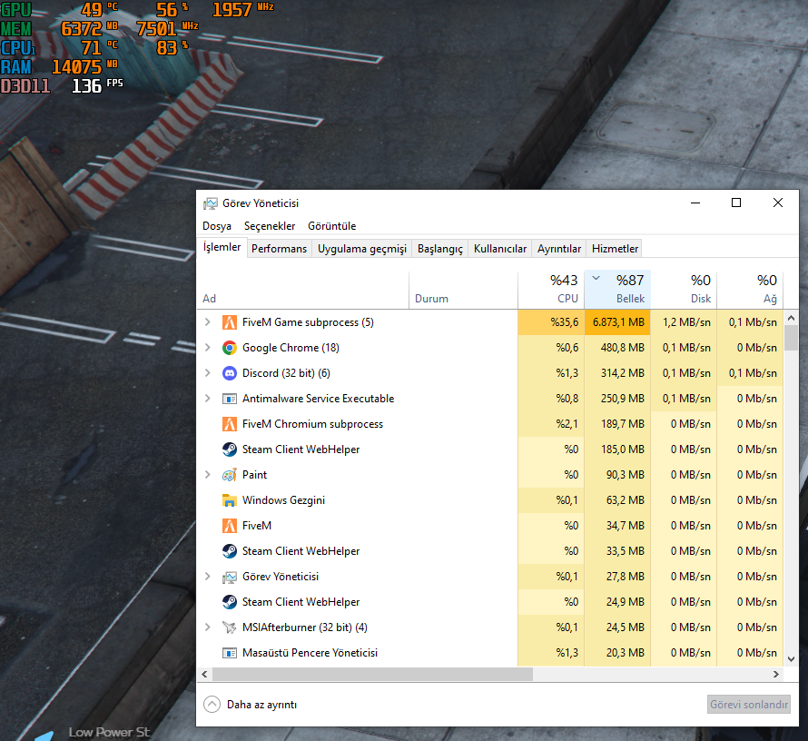Click the Görev Yöneticisi process row icon
The image size is (808, 741).
(230, 577)
